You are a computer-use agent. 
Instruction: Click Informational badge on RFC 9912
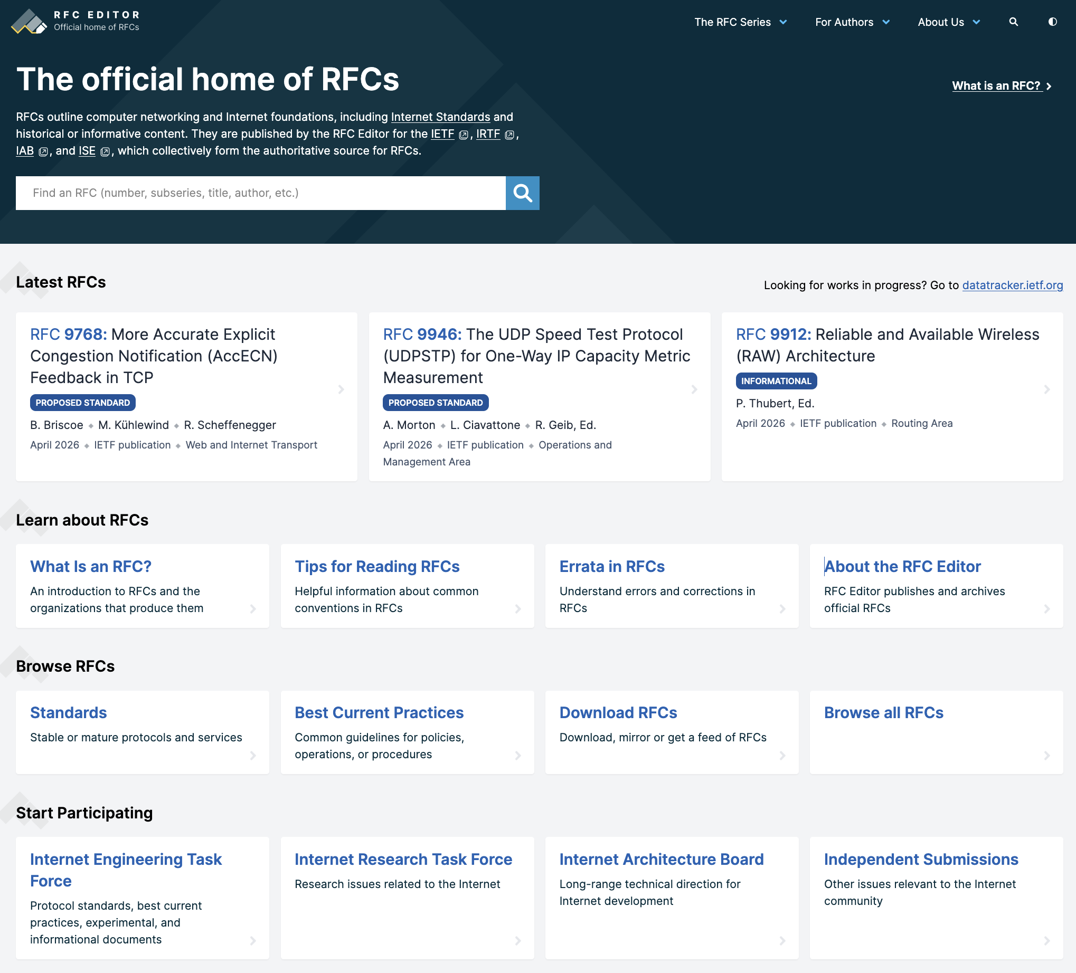[776, 381]
